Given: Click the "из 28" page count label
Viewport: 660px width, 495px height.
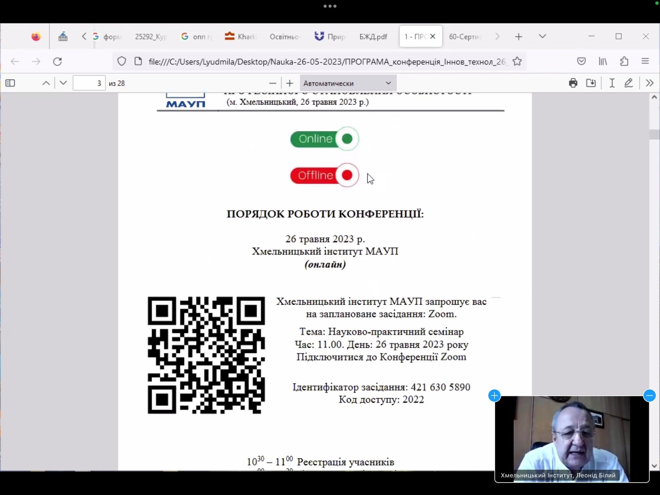Looking at the screenshot, I should point(117,83).
